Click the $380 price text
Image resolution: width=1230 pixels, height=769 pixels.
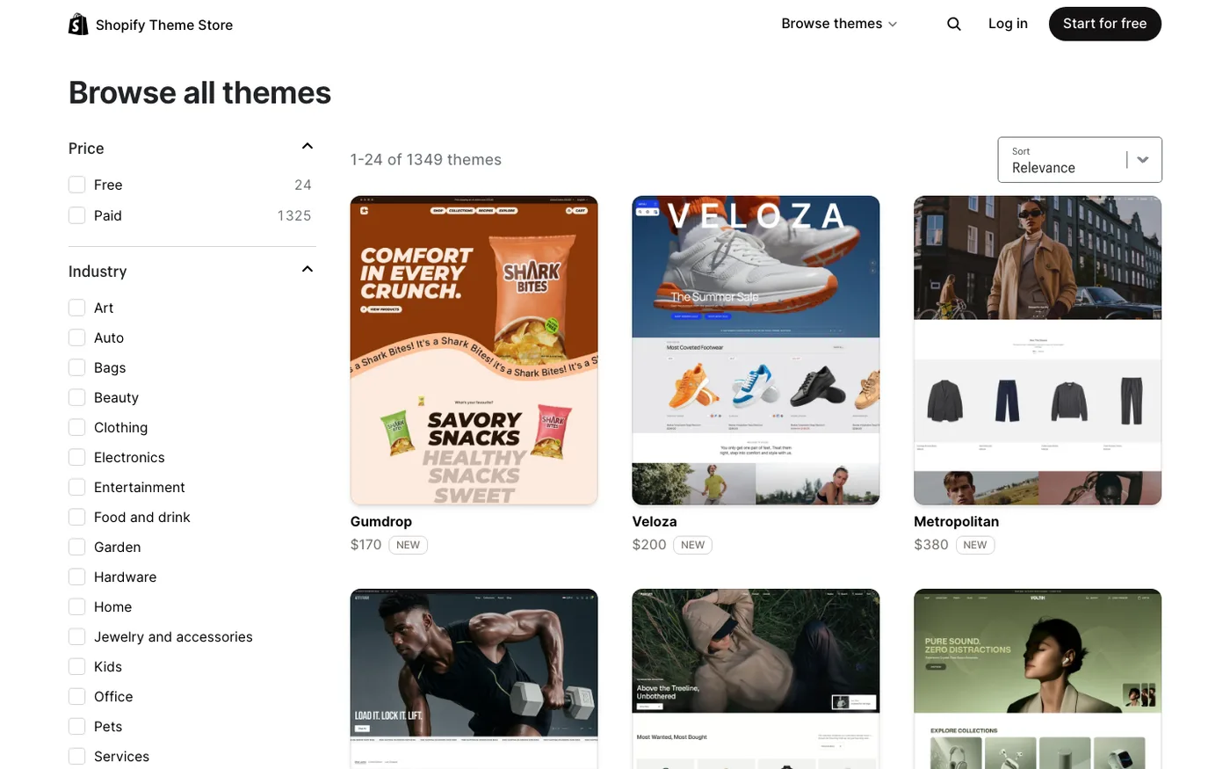point(931,545)
